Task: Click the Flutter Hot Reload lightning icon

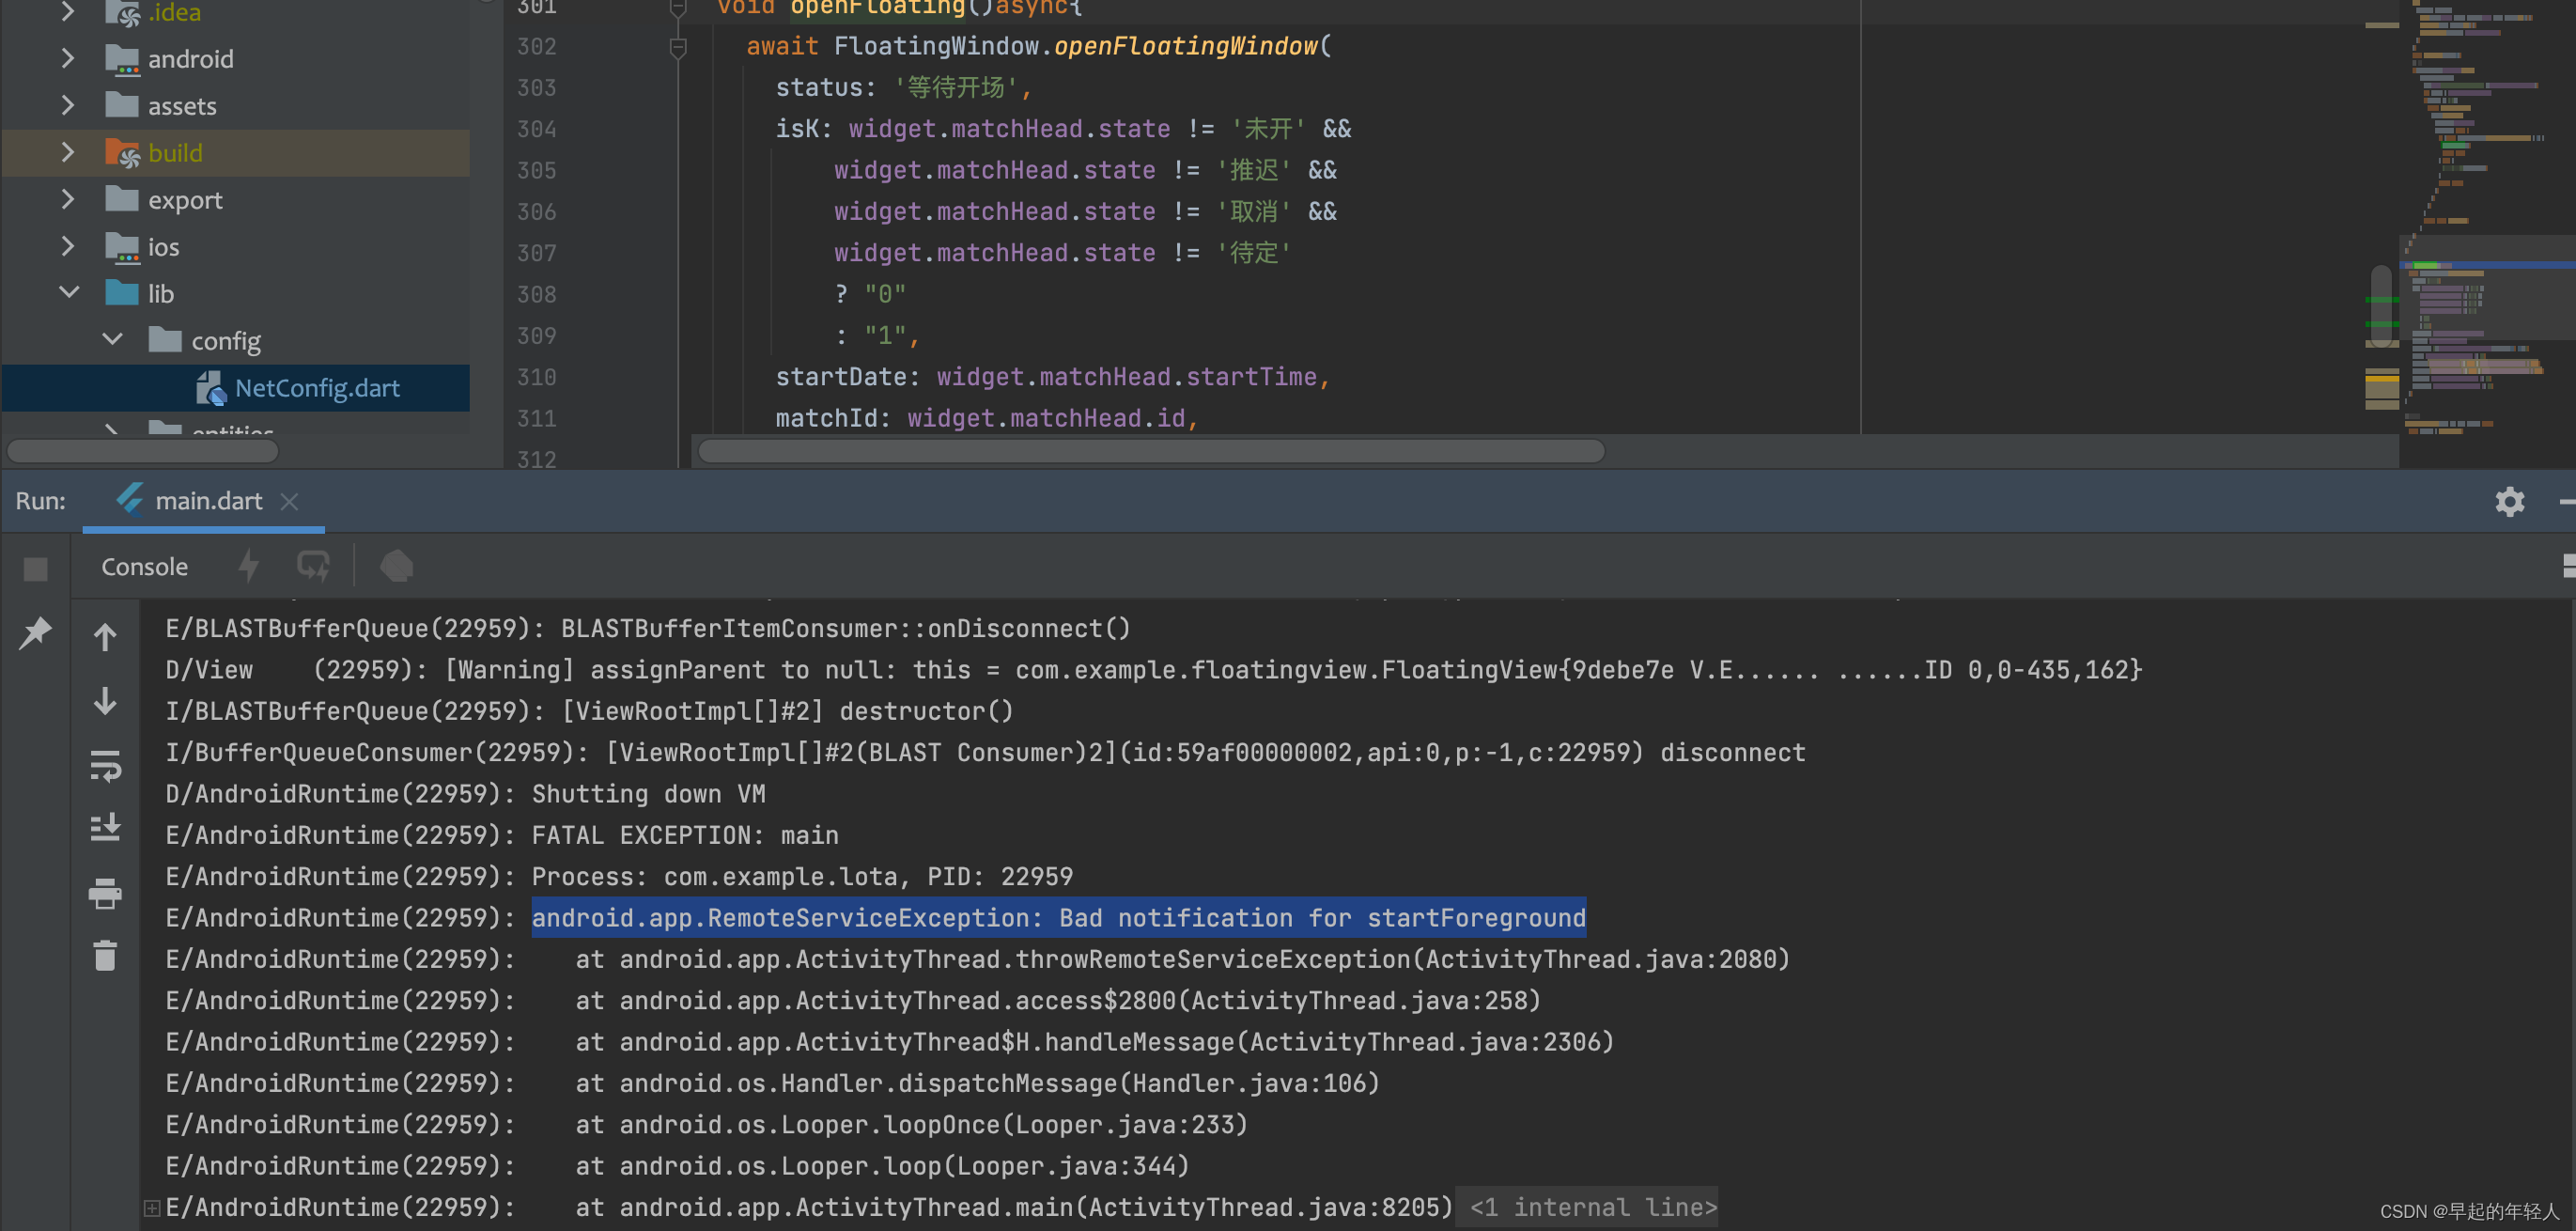Action: (249, 566)
